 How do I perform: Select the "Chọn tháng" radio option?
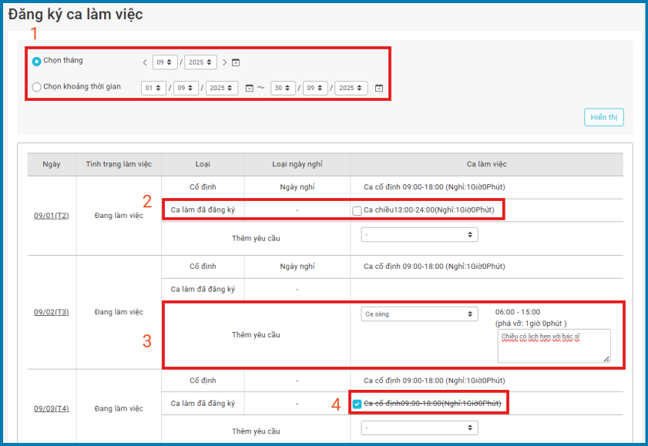pos(37,61)
